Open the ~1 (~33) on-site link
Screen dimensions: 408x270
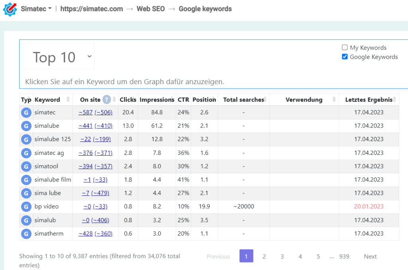pyautogui.click(x=96, y=180)
